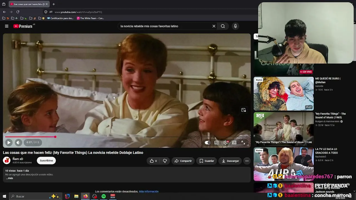Open a new browser tab
Viewport: 356px width, 200px height.
click(54, 4)
